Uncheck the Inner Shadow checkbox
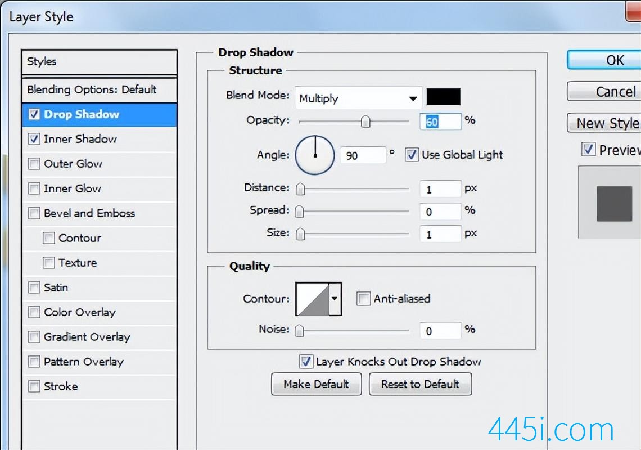This screenshot has width=641, height=450. (34, 139)
